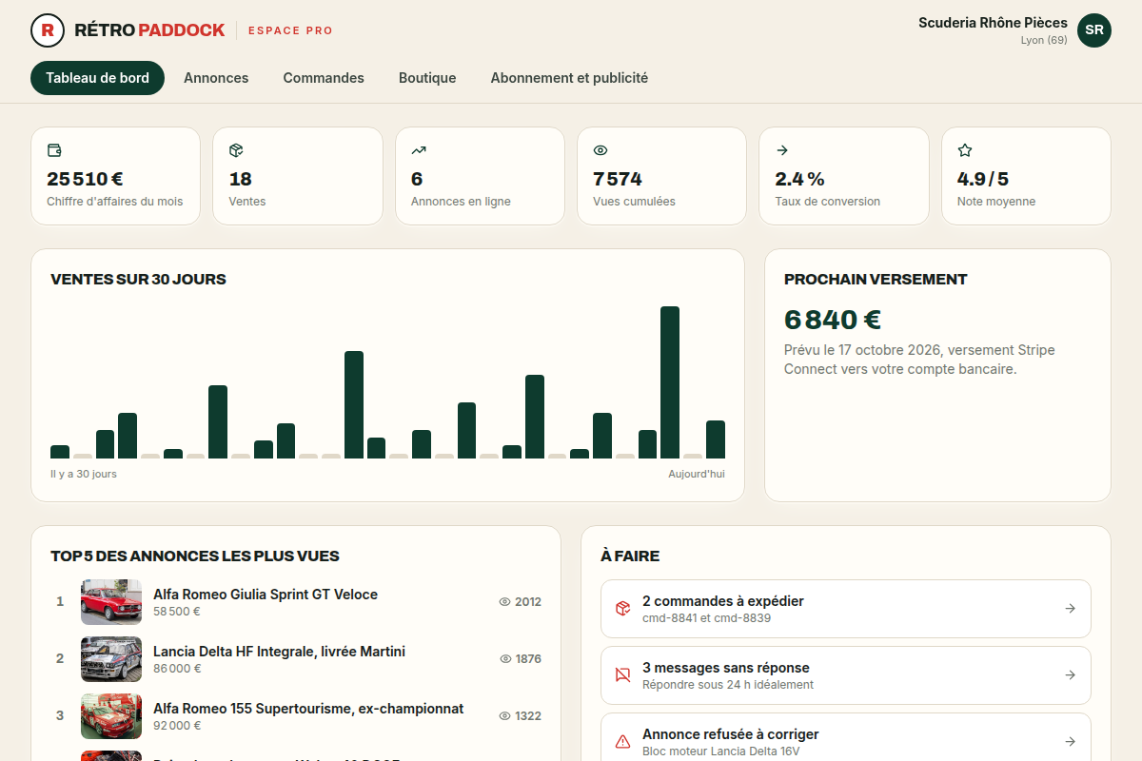Click the PROCHAIN VERSEMENT heading
Screen dimensions: 1142x761
[876, 280]
